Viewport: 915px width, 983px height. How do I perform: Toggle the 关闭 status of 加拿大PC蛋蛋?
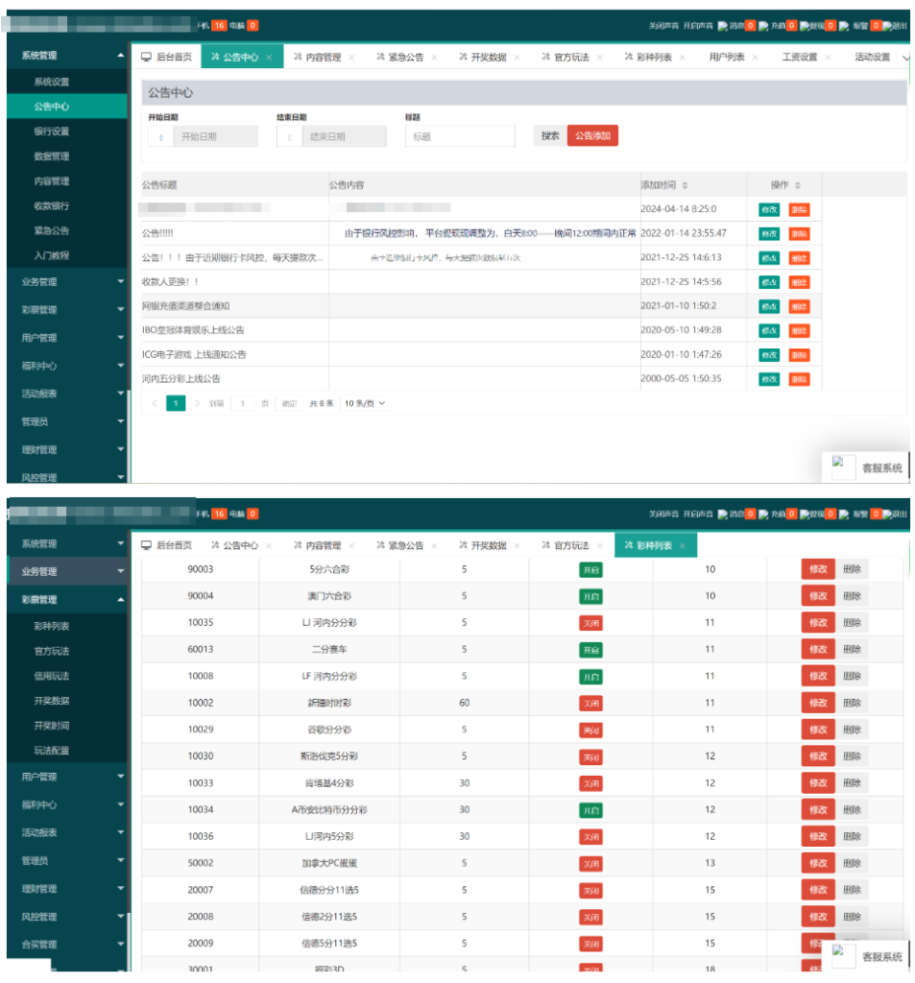[590, 864]
